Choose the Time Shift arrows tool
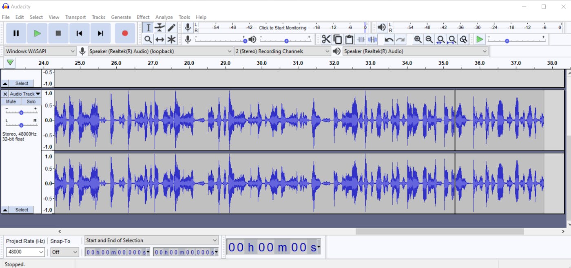This screenshot has height=268, width=571. [160, 40]
